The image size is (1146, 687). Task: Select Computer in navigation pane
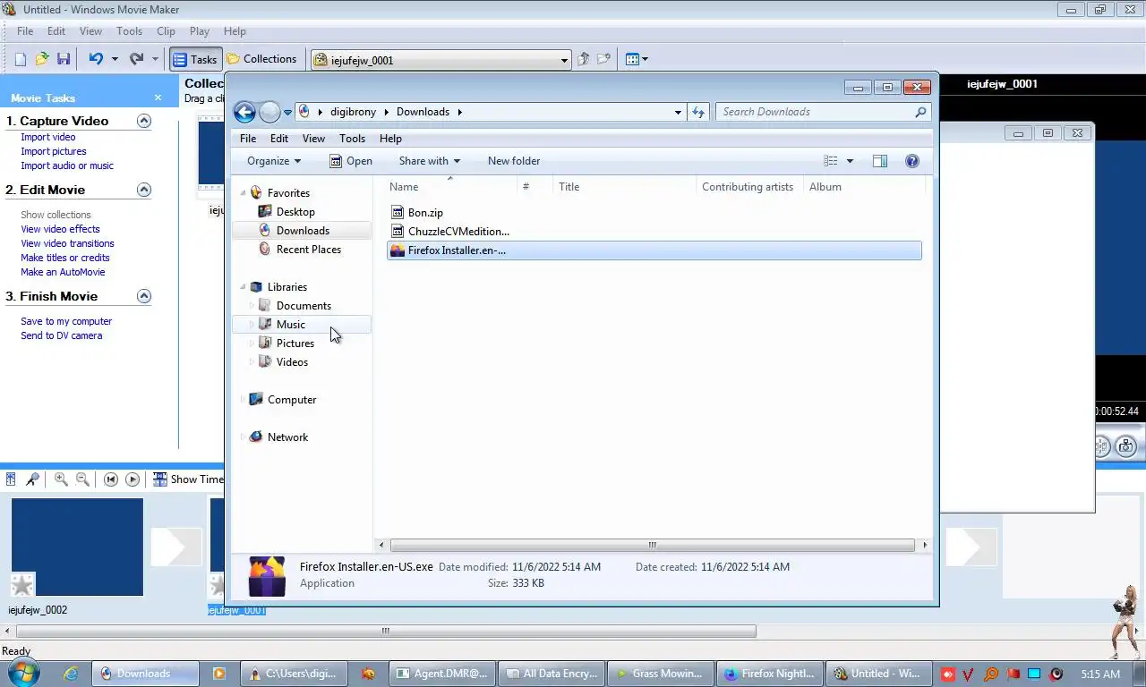[x=292, y=400]
